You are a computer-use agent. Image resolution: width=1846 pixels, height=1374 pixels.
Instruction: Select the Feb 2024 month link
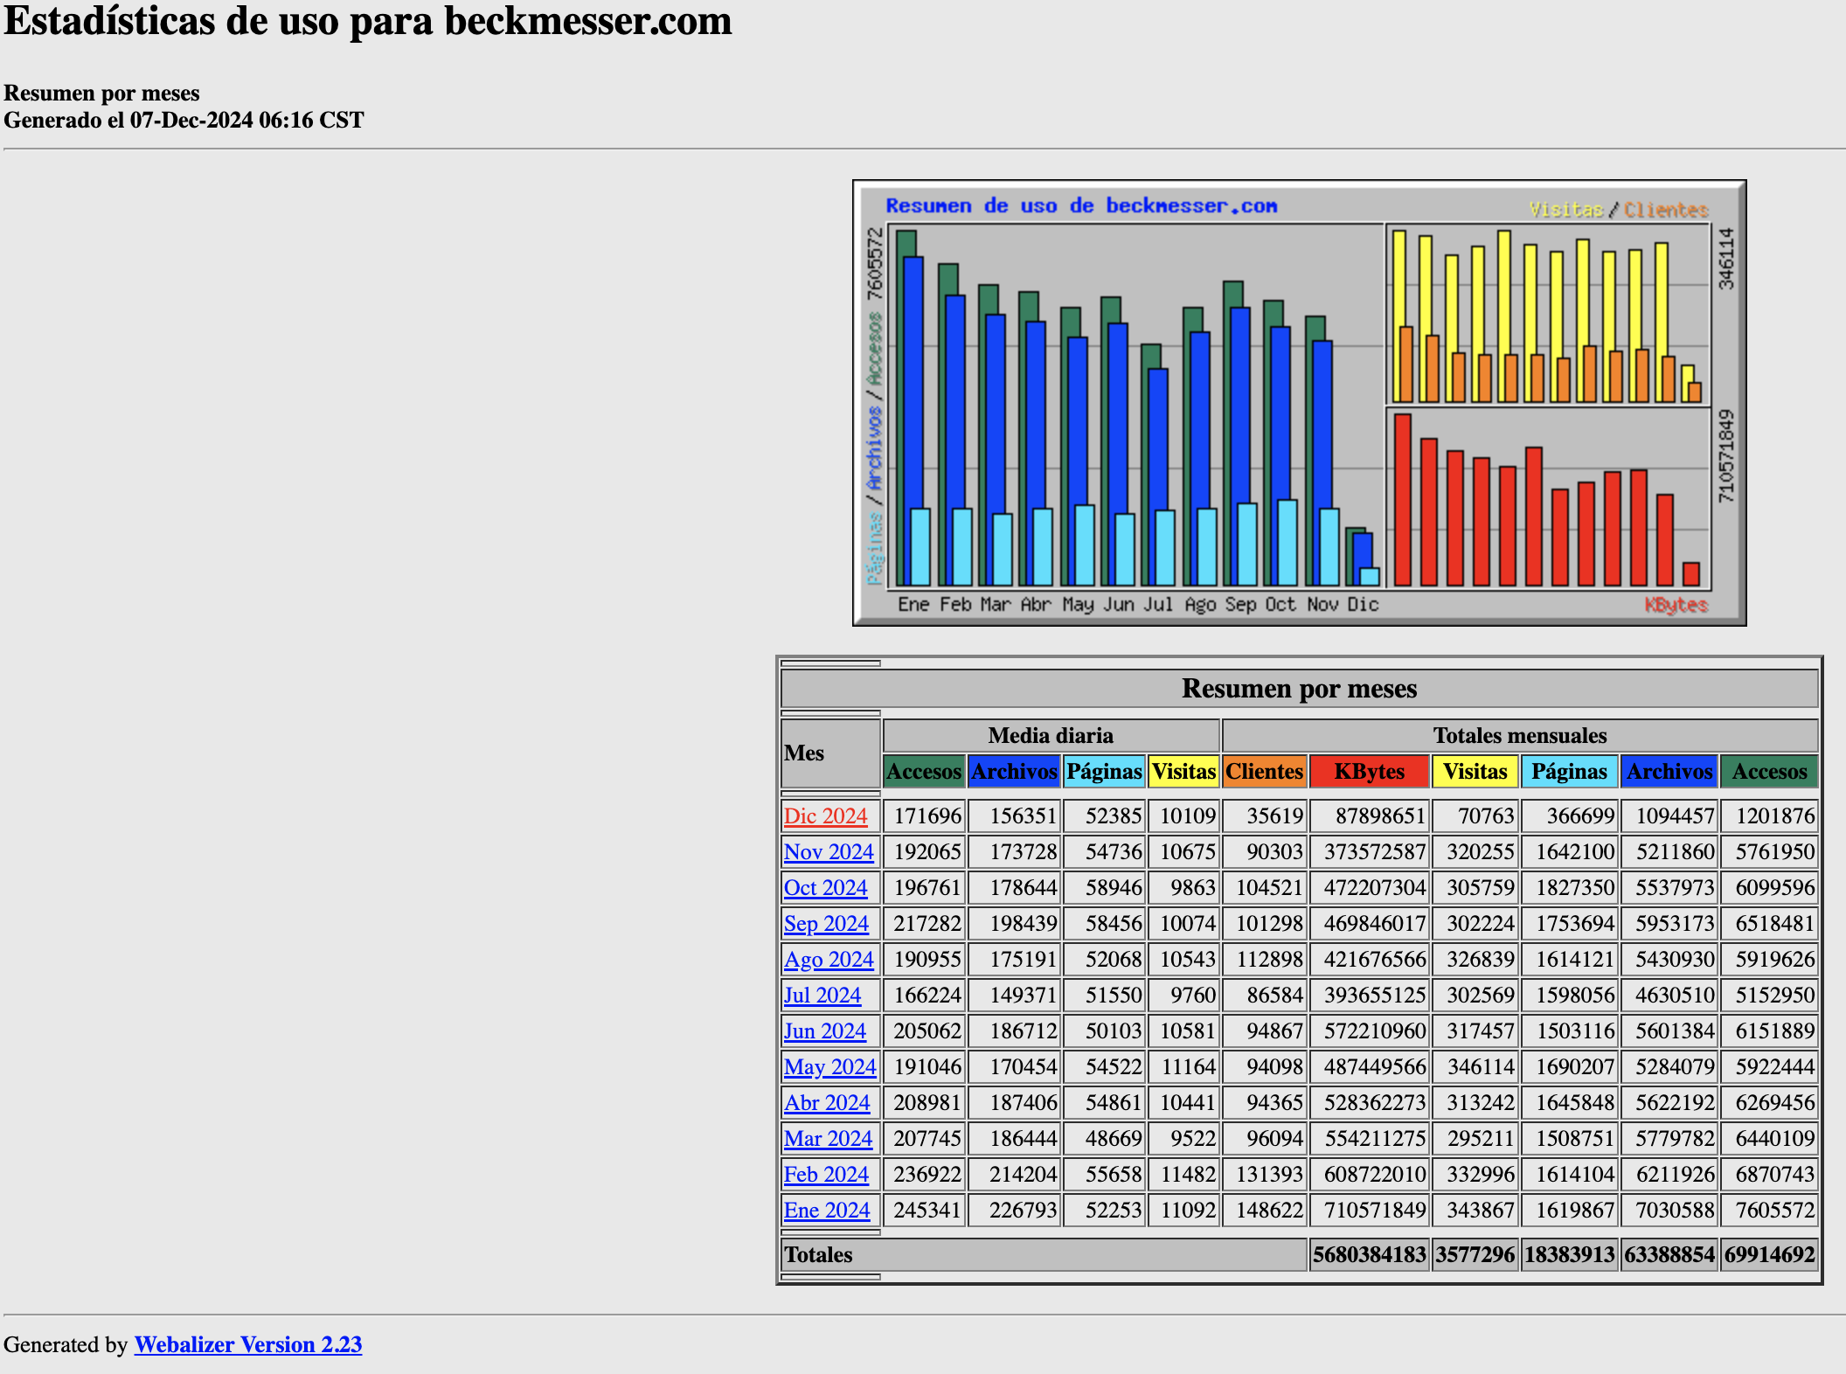[826, 1175]
